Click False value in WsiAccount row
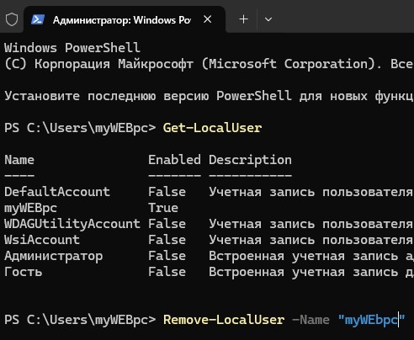This screenshot has width=414, height=340. click(x=167, y=240)
